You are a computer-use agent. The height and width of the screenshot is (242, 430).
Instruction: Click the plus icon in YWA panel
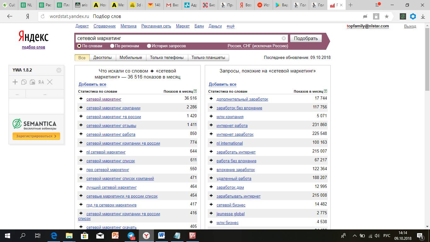[x=15, y=82]
